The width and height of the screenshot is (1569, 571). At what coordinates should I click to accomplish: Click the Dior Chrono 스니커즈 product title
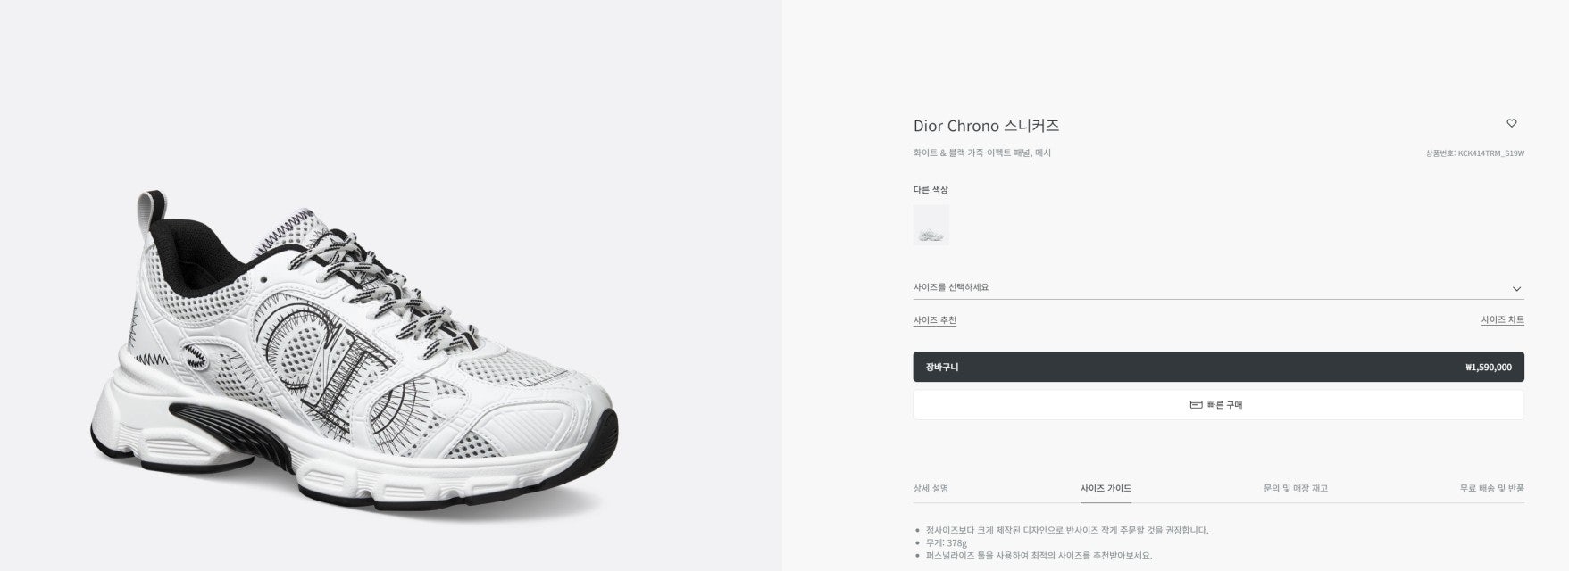pyautogui.click(x=986, y=126)
